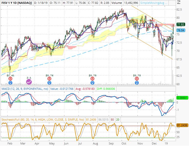Image resolution: width=189 pixels, height=146 pixels.
Task: Click the February earnings phone icon under $1.41
Action: click(x=10, y=79)
